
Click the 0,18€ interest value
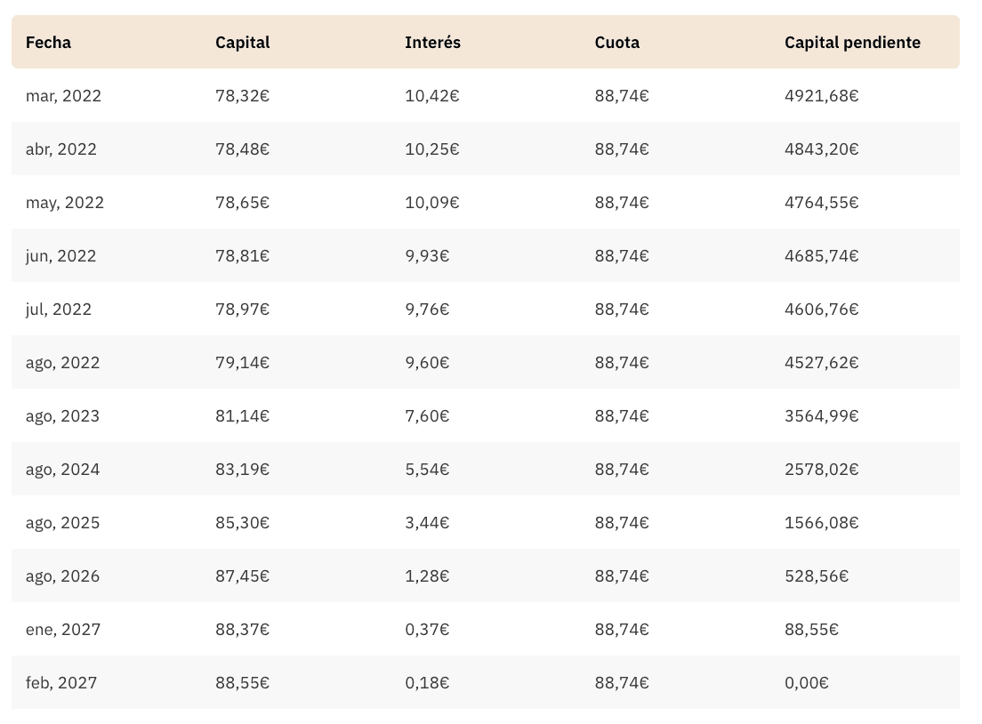427,683
